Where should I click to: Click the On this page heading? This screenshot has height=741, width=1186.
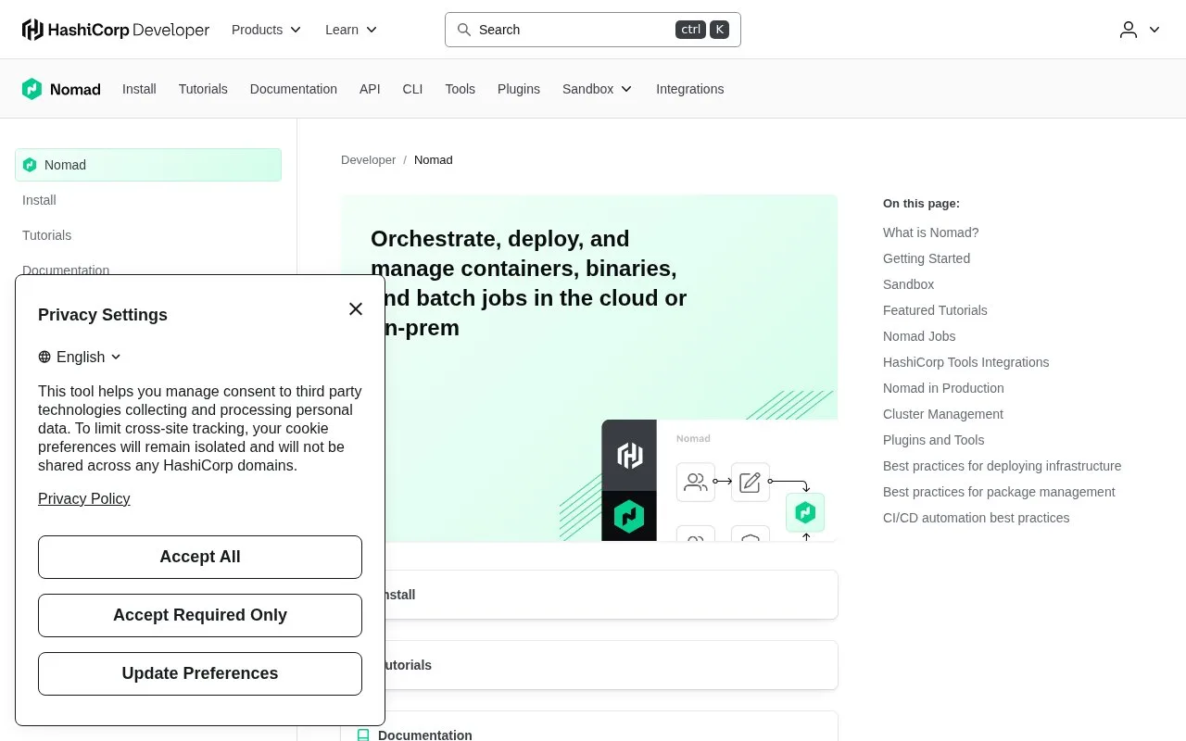point(921,204)
